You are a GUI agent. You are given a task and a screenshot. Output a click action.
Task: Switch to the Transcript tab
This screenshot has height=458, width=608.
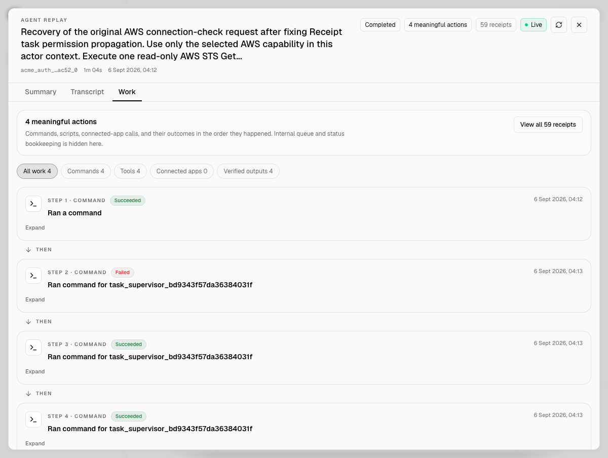87,92
